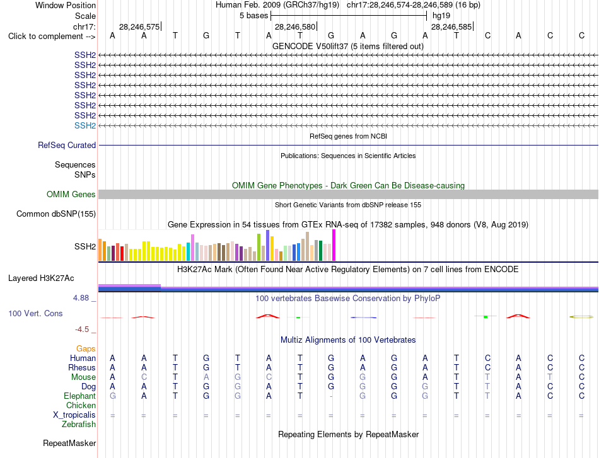Click '100 vertebrates Basewise Conservation by PhyloP' title
The height and width of the screenshot is (458, 599).
347,299
